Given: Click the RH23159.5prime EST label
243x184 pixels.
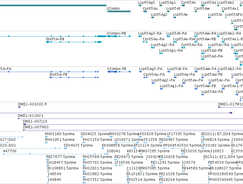Looking at the screenshot, I should (97, 140).
